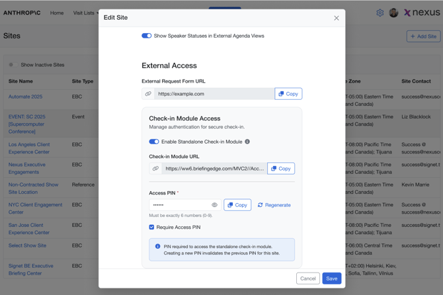443x295 pixels.
Task: Open Visit Lists menu
Action: point(85,13)
